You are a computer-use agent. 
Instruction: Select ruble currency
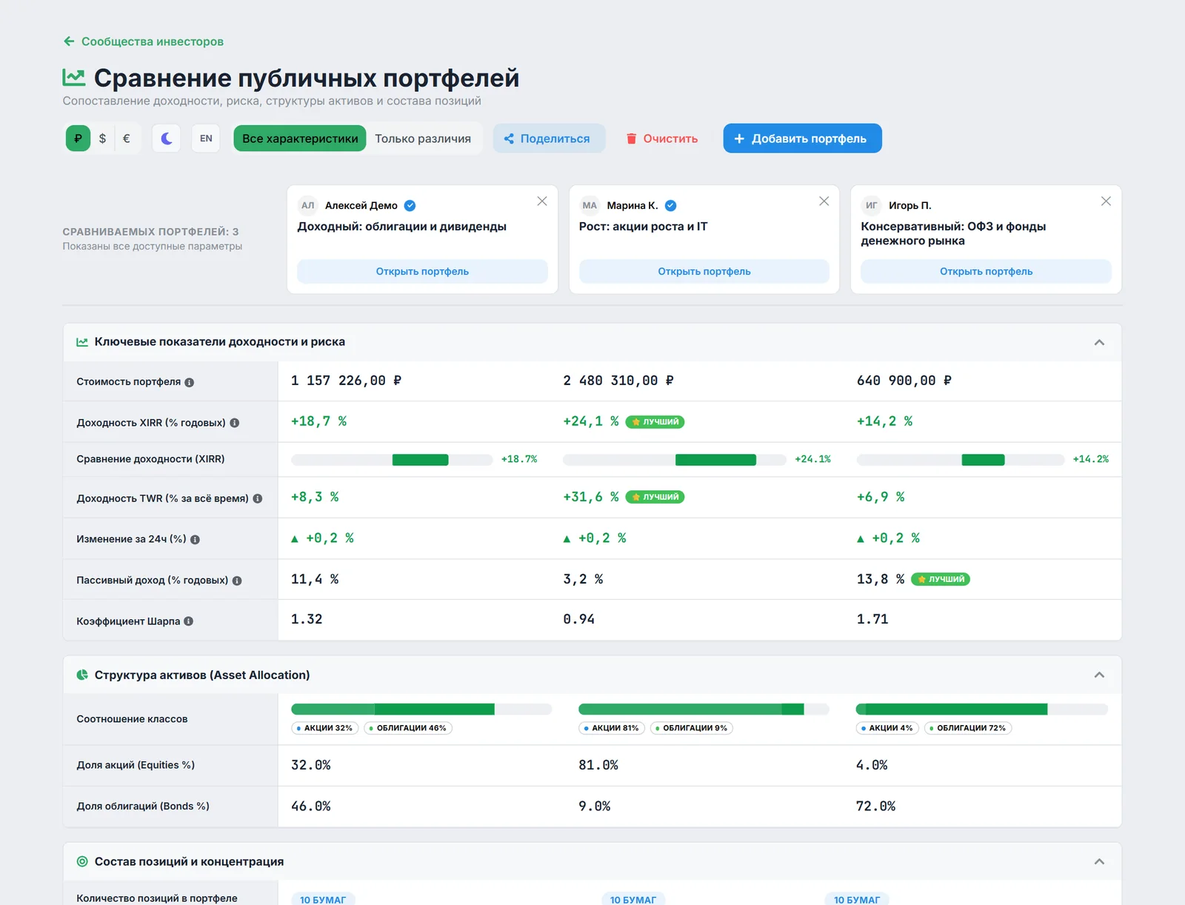78,138
